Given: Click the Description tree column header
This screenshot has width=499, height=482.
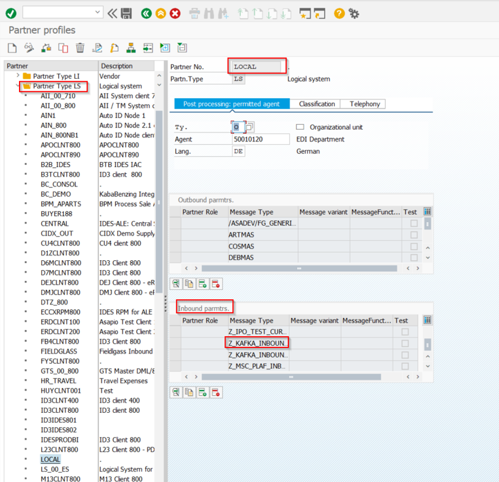Looking at the screenshot, I should [x=127, y=66].
